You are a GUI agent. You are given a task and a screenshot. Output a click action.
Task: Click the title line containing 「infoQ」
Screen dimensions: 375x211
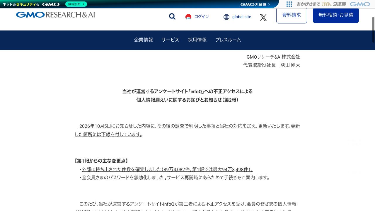187,91
